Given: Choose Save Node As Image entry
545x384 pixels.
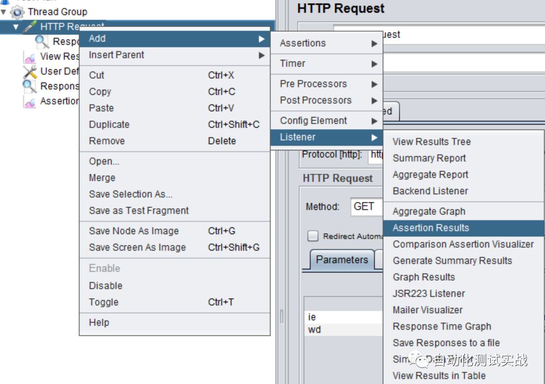Looking at the screenshot, I should click(x=174, y=231).
